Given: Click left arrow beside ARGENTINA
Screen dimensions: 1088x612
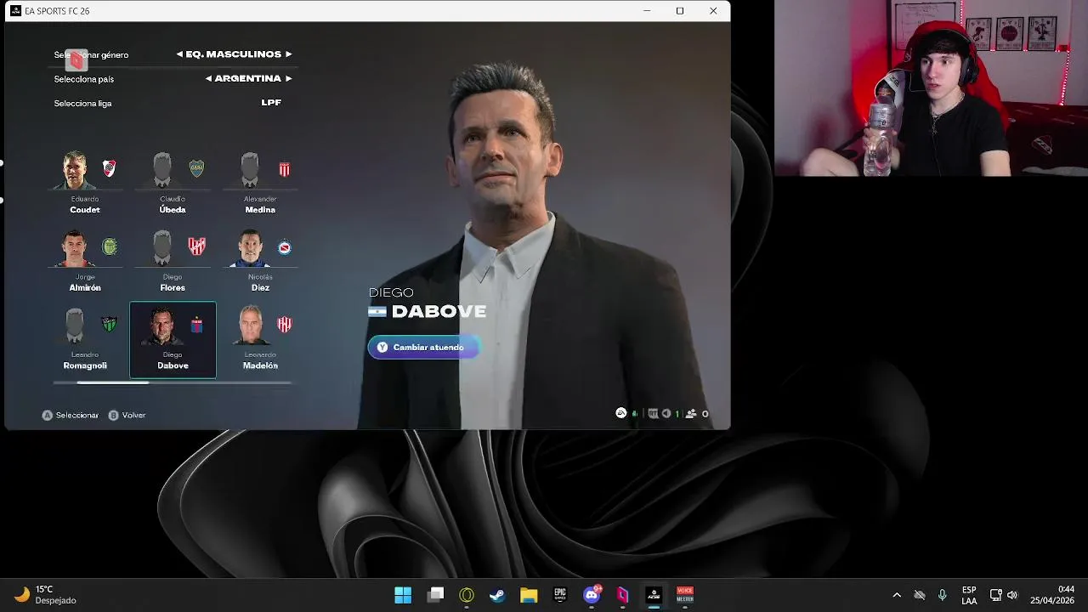Looking at the screenshot, I should [208, 78].
